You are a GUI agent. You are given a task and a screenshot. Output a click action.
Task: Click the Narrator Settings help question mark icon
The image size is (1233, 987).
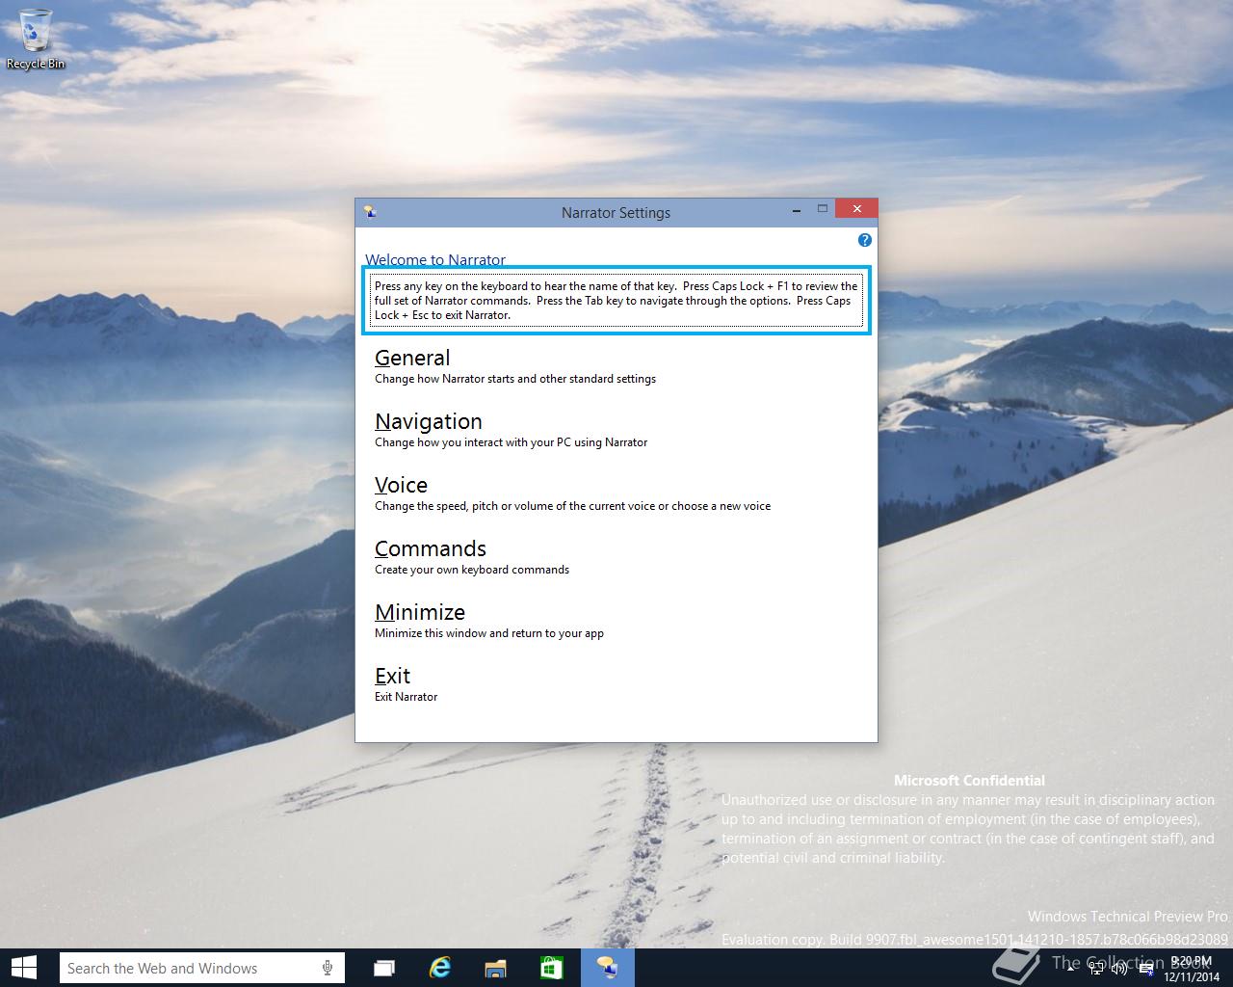pyautogui.click(x=864, y=240)
